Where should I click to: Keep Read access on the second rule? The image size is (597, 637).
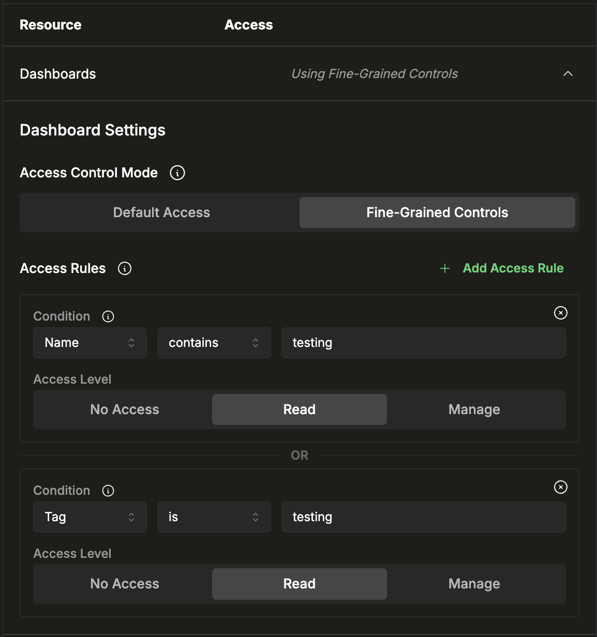tap(299, 584)
